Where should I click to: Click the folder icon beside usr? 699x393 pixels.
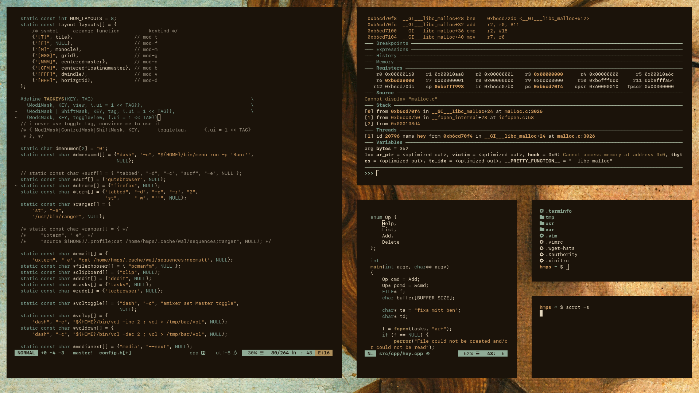pyautogui.click(x=541, y=223)
